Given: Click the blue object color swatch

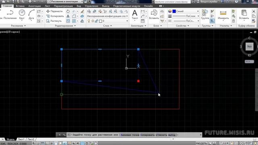Looking at the screenshot, I should coord(174,11).
